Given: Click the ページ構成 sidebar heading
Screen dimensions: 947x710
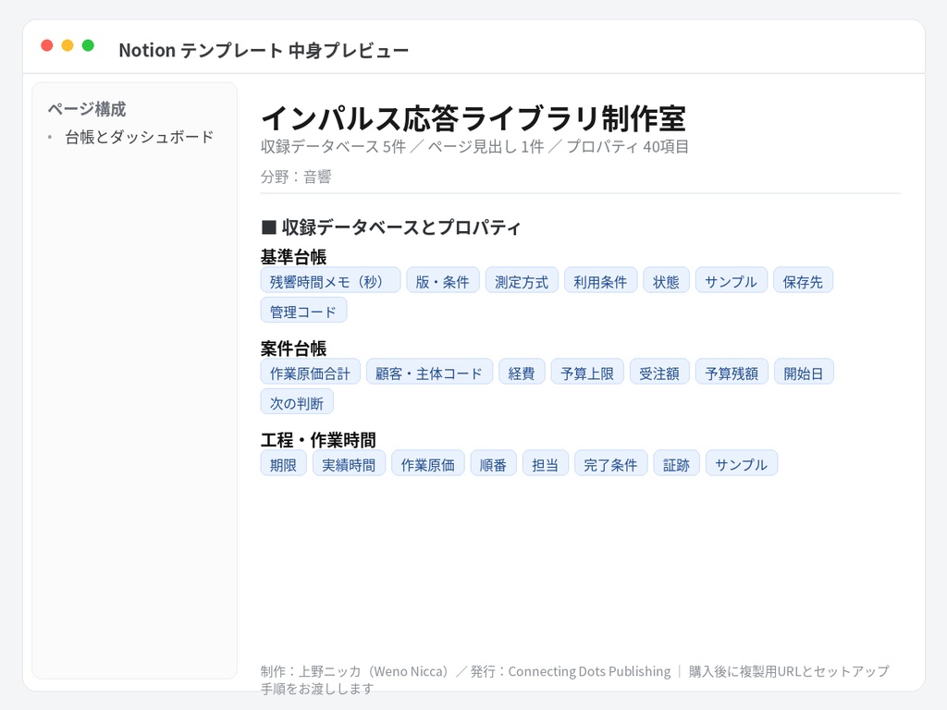Looking at the screenshot, I should point(87,109).
